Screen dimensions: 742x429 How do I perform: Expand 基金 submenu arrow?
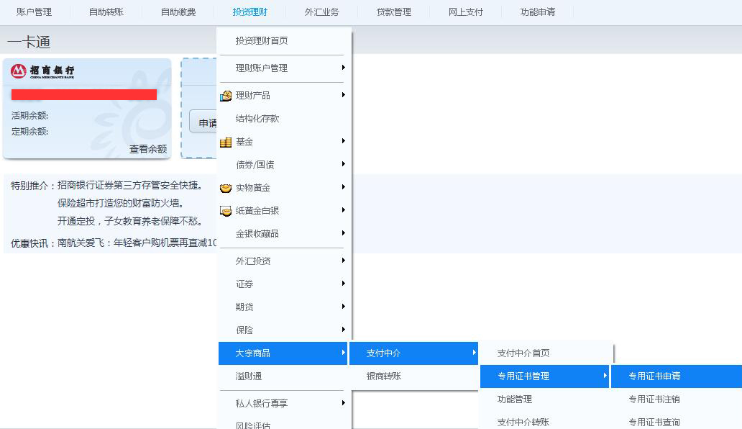click(343, 141)
